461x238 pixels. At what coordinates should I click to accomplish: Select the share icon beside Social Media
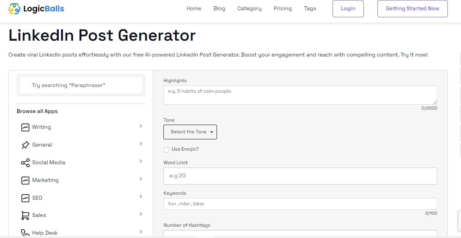(25, 162)
